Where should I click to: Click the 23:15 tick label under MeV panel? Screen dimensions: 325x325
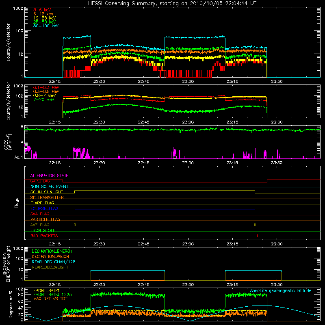pos(232,122)
